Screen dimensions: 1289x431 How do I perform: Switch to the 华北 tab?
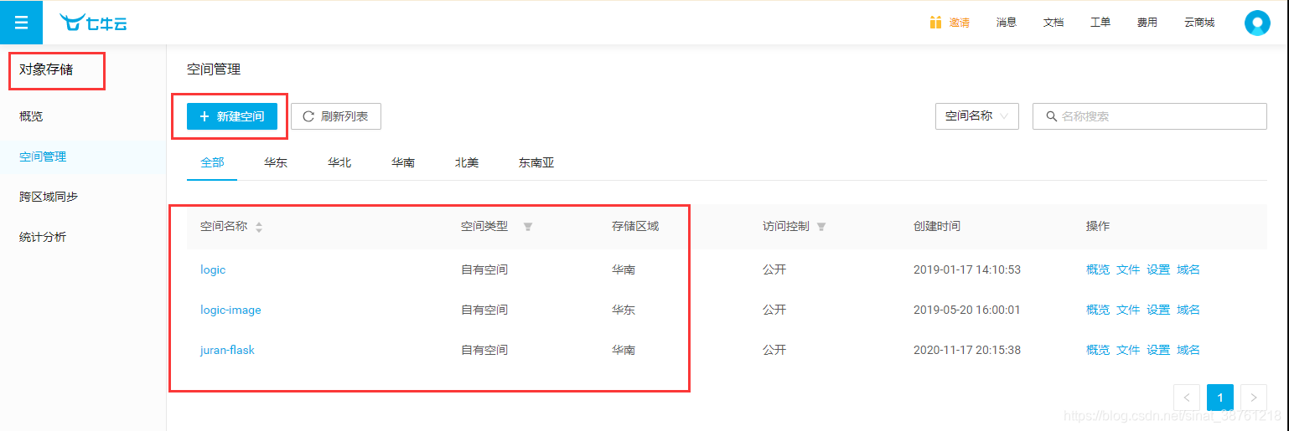coord(339,162)
